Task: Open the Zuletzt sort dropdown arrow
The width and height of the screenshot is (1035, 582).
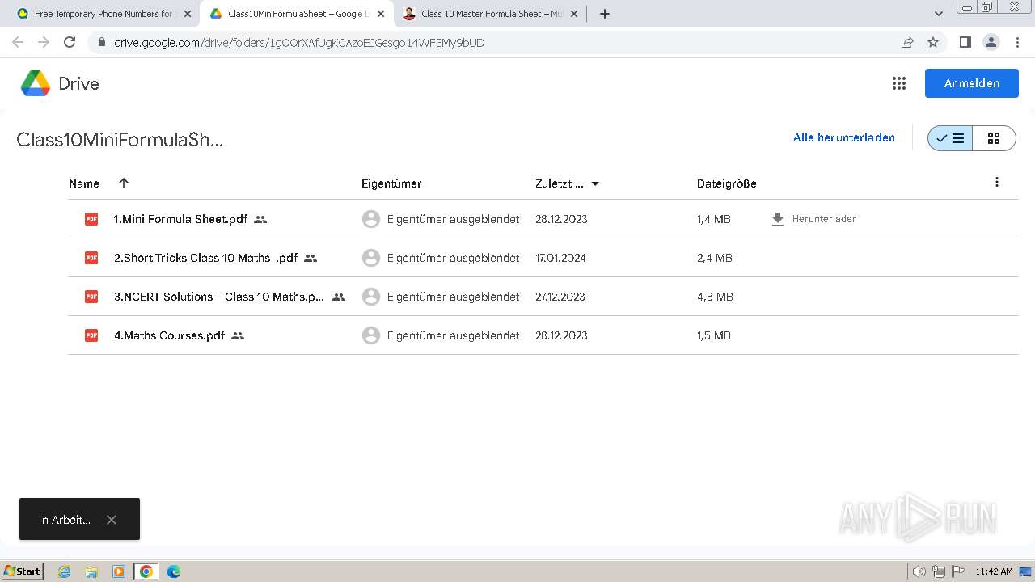Action: [x=595, y=183]
